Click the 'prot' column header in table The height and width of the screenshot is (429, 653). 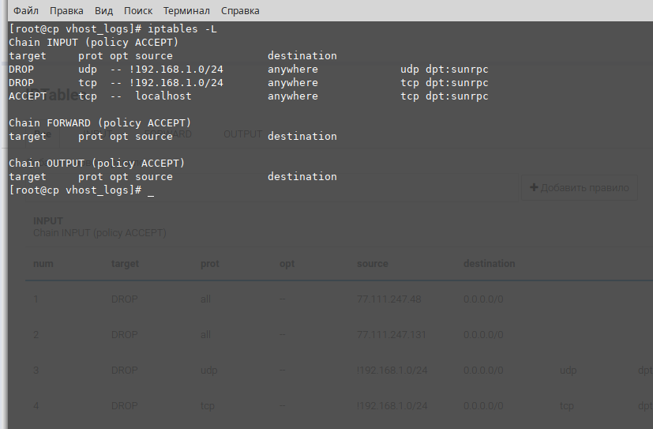(x=210, y=263)
